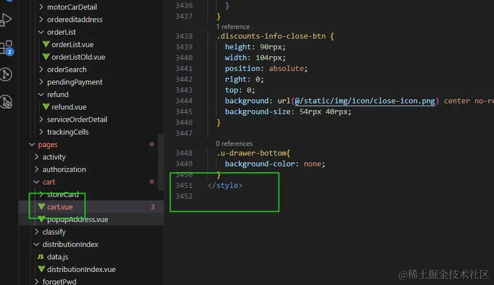Expand the authorization folder
Screen dimensions: 494x285
[36, 169]
